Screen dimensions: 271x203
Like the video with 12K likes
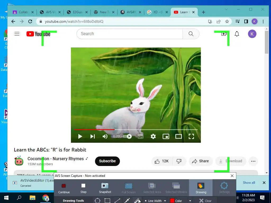162,161
